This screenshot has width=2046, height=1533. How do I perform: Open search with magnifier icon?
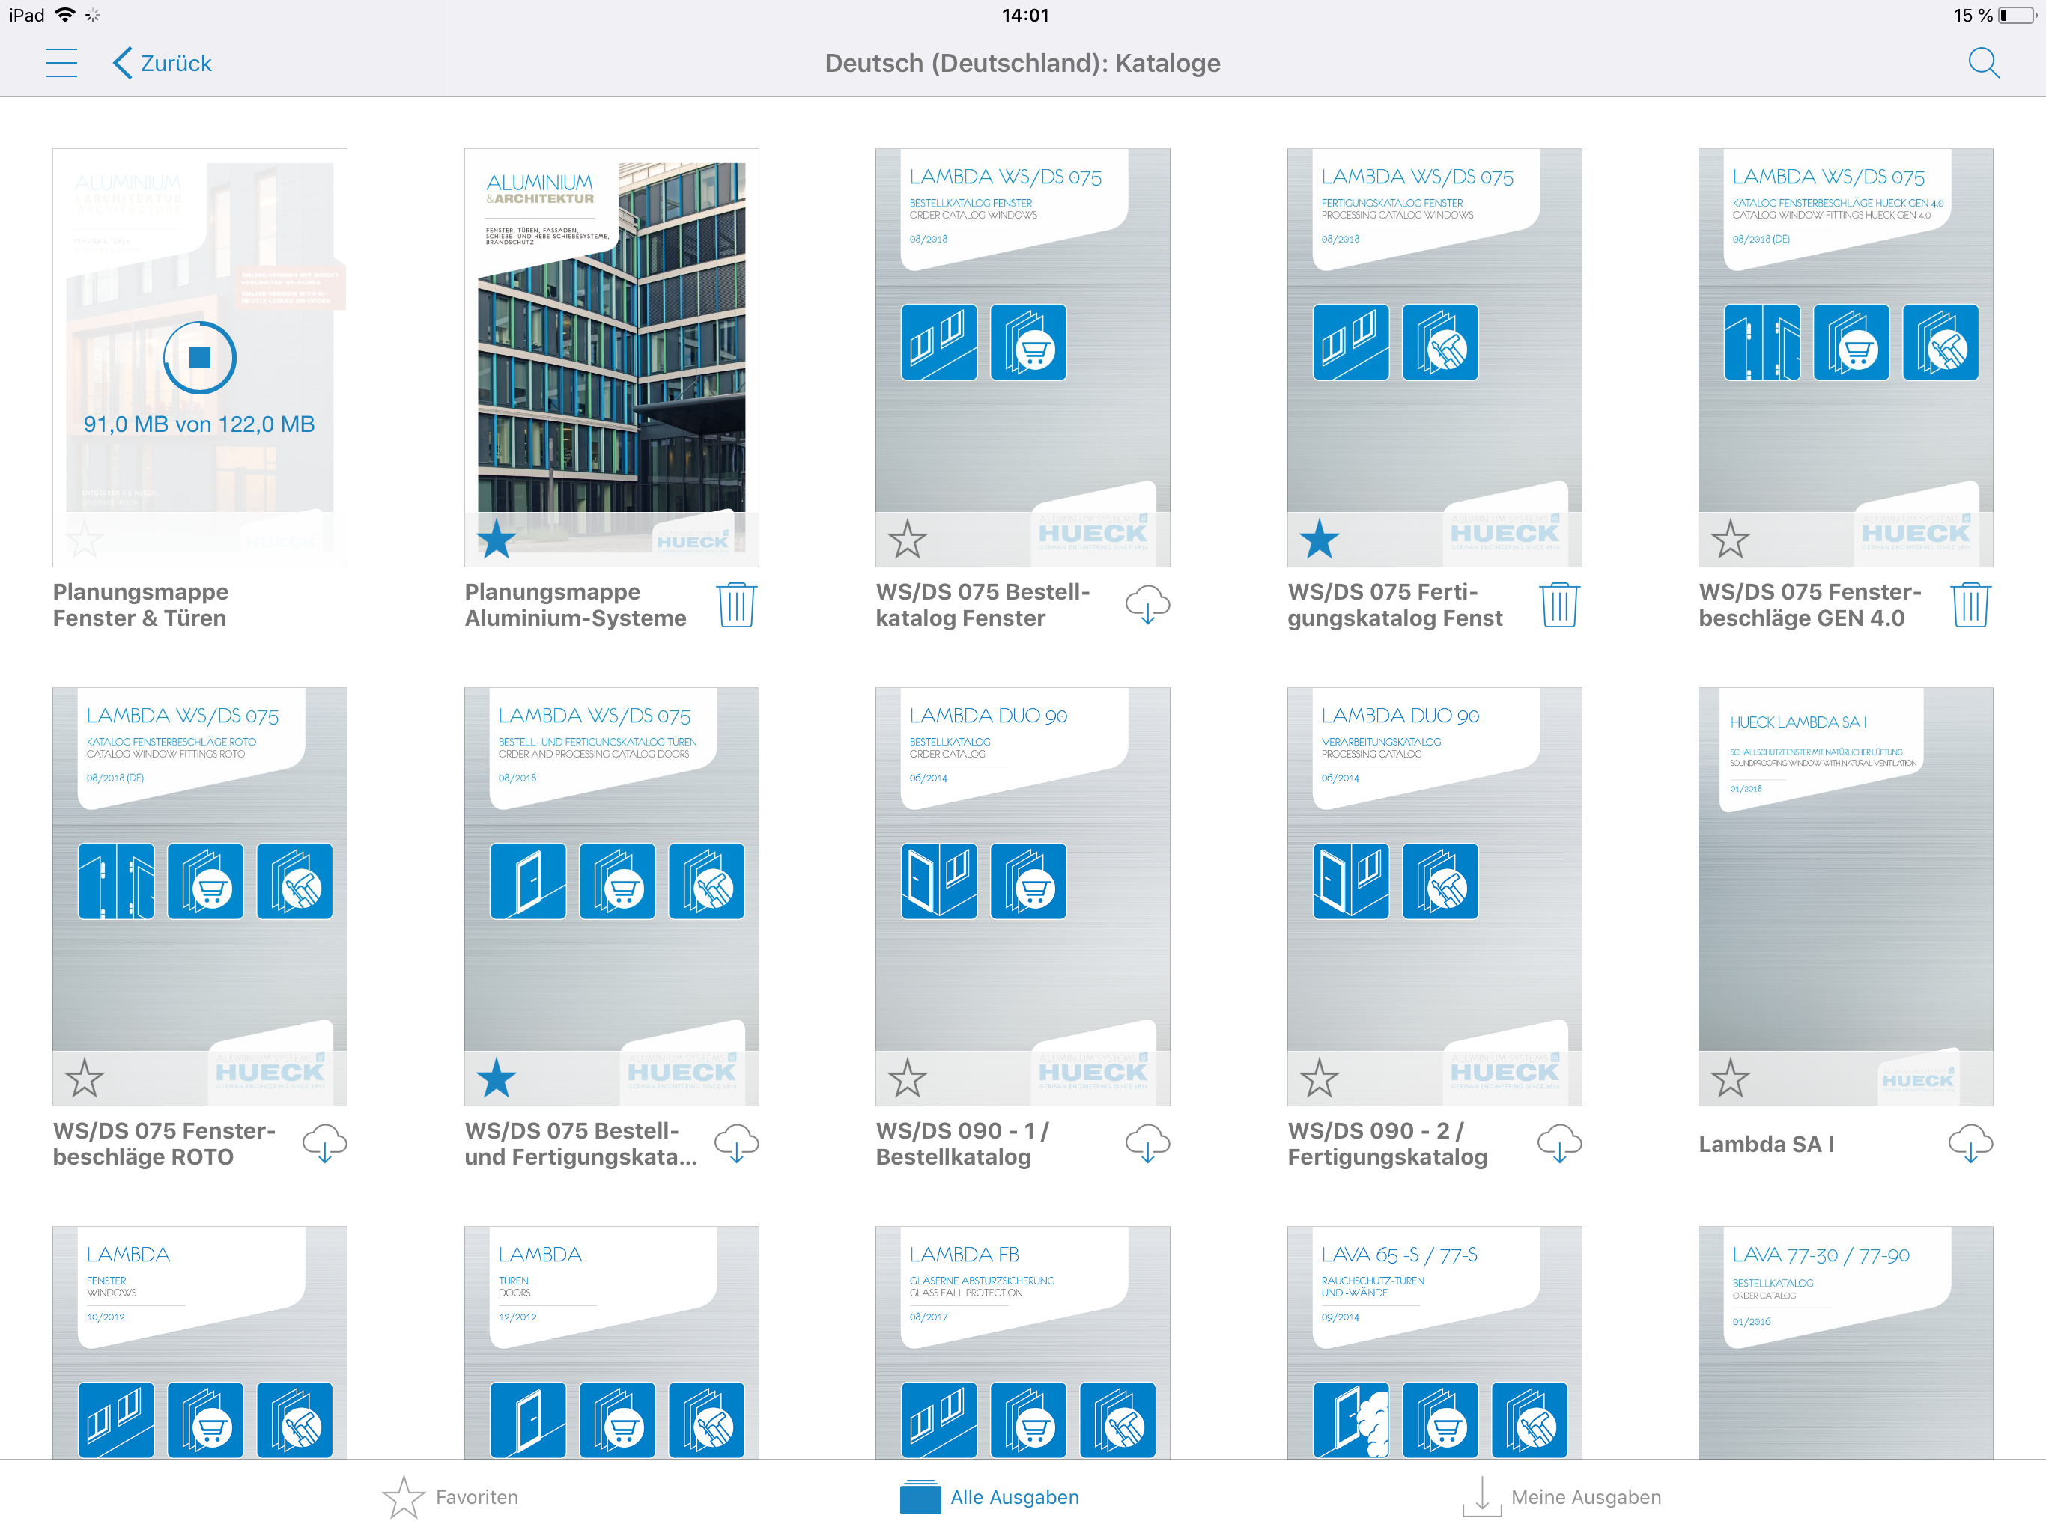1983,63
